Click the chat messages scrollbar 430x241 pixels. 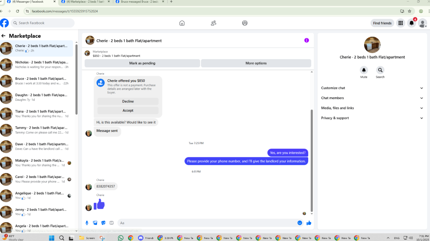coord(311,161)
